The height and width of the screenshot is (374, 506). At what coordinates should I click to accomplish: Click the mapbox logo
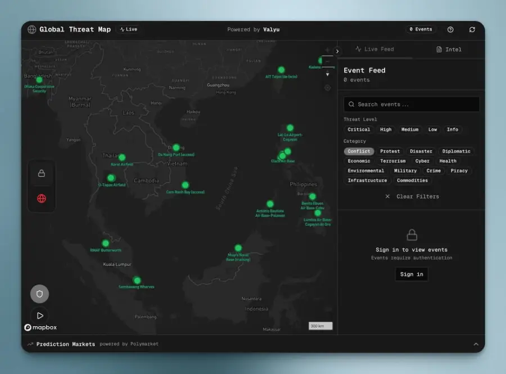[x=40, y=327]
